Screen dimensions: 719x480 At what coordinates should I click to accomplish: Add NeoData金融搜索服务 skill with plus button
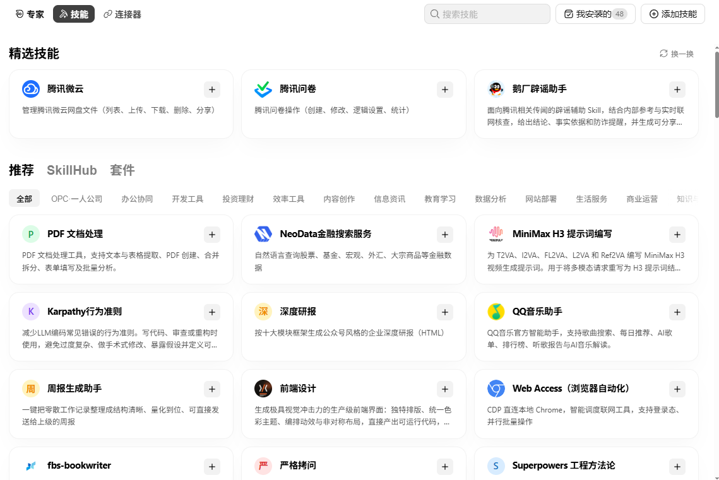[x=445, y=235]
